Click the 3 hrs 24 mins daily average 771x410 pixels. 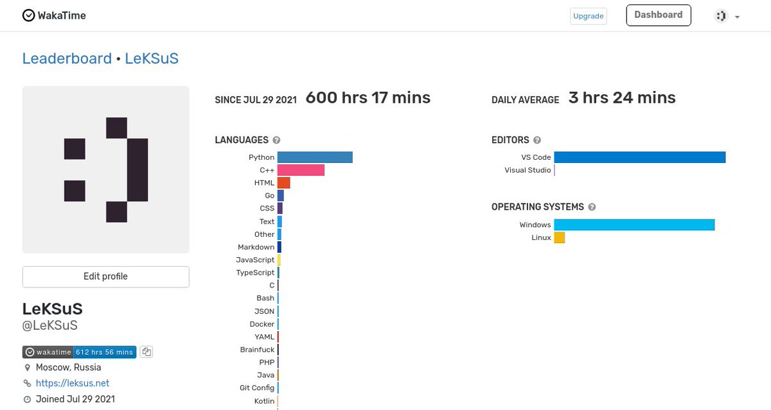[x=622, y=98]
